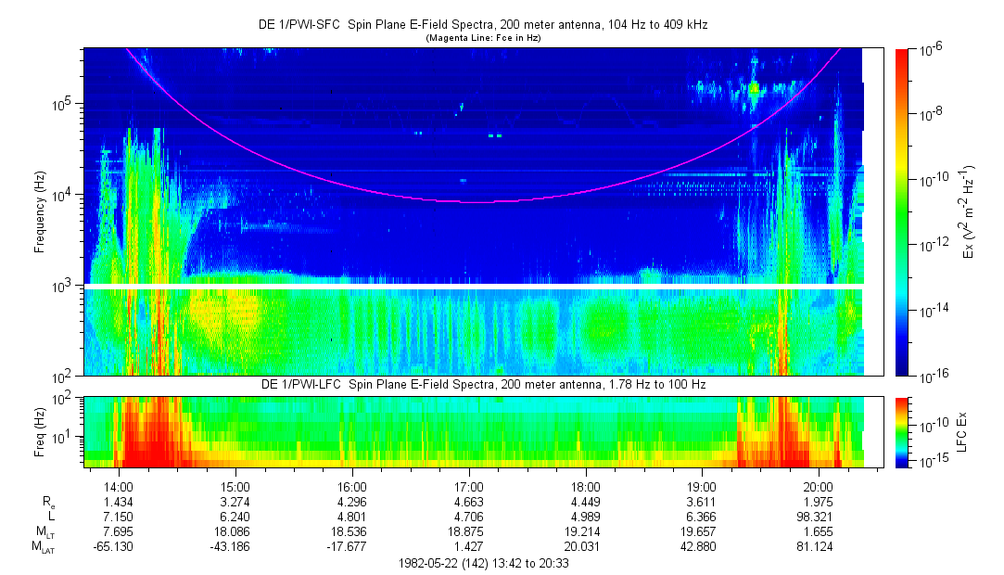Click the DE 1/PWI-SFC main plot title
The height and width of the screenshot is (575, 1004).
[482, 25]
